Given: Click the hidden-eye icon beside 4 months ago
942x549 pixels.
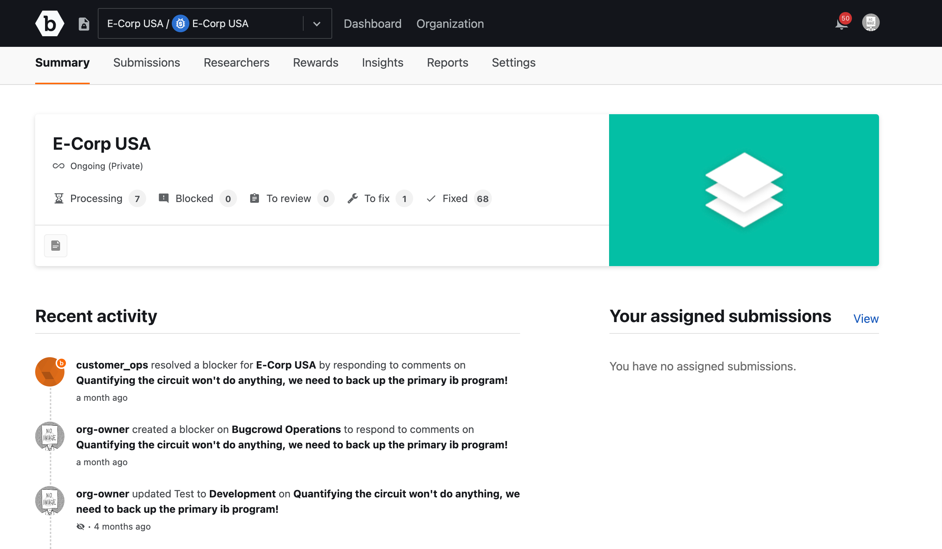Looking at the screenshot, I should (80, 527).
